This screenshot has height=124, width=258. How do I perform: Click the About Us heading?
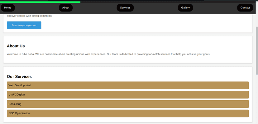(x=16, y=46)
